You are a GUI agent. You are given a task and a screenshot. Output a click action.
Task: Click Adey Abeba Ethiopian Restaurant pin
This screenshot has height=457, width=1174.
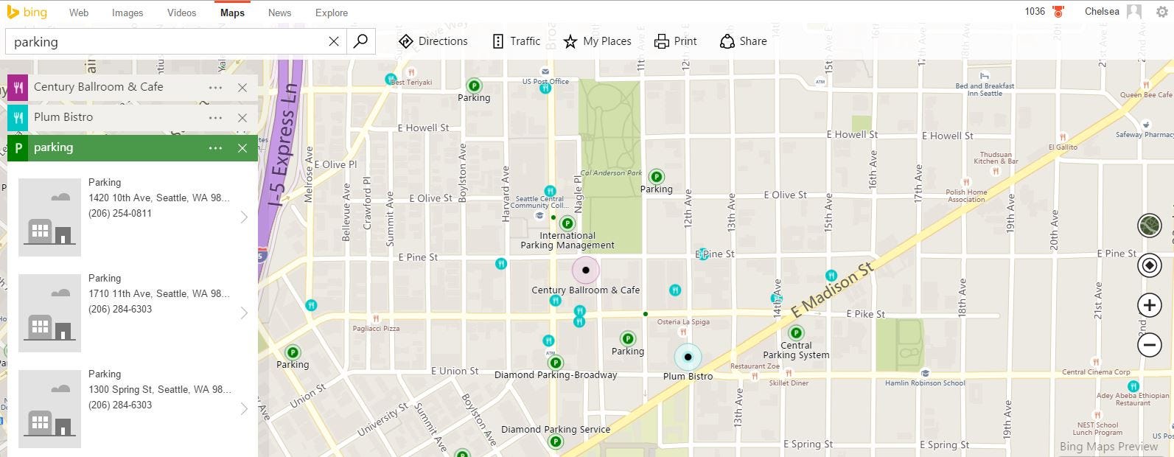click(1133, 386)
